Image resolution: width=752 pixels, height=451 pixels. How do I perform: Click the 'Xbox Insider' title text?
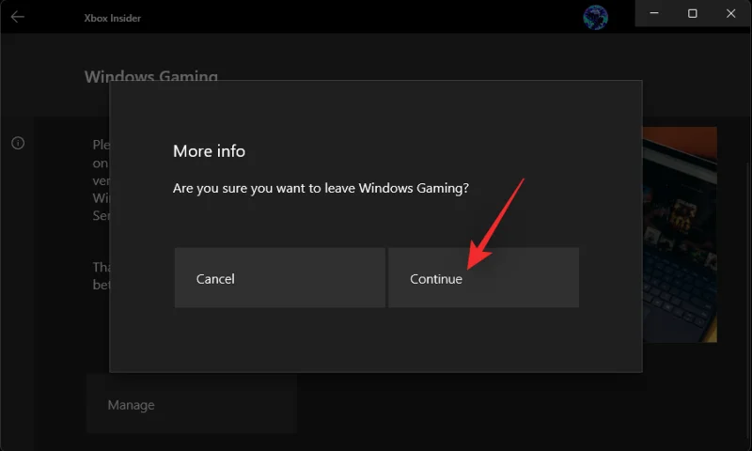click(x=112, y=18)
